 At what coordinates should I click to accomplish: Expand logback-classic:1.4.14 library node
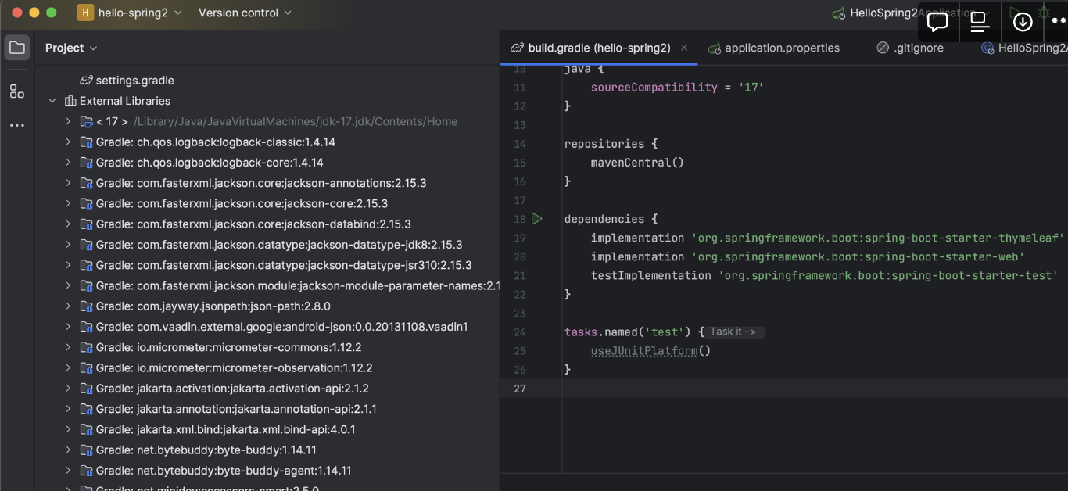[x=68, y=142]
